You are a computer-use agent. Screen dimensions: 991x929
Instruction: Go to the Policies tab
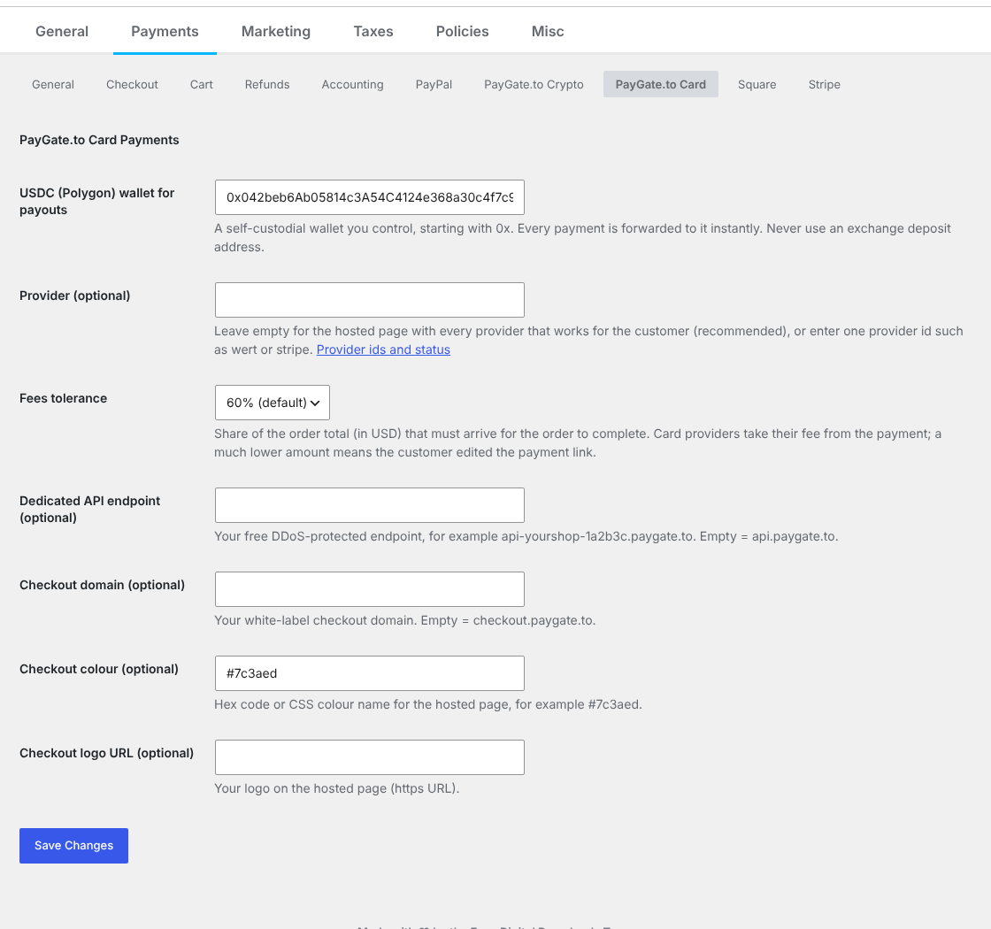[462, 32]
